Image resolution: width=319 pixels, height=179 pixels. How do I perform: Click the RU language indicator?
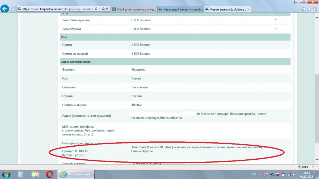pyautogui.click(x=254, y=174)
